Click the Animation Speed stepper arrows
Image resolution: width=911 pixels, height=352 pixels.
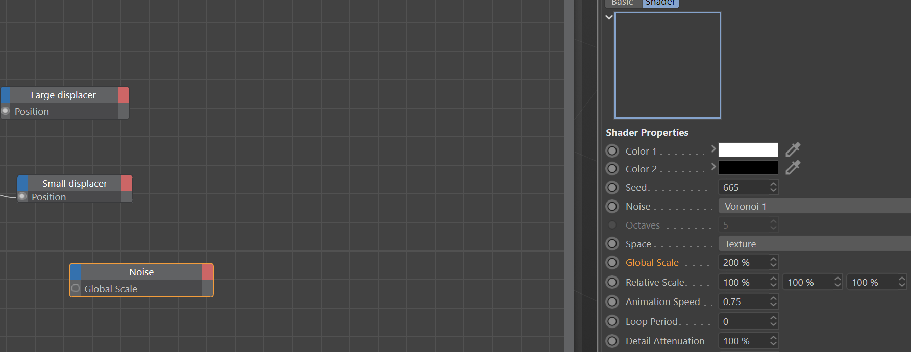pos(773,301)
